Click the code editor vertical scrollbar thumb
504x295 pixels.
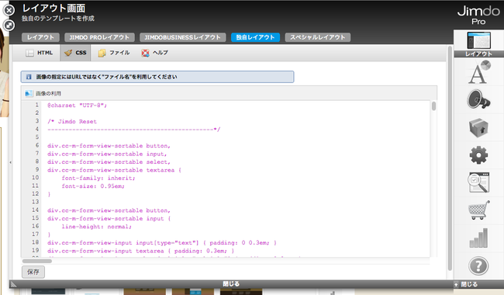(x=433, y=106)
